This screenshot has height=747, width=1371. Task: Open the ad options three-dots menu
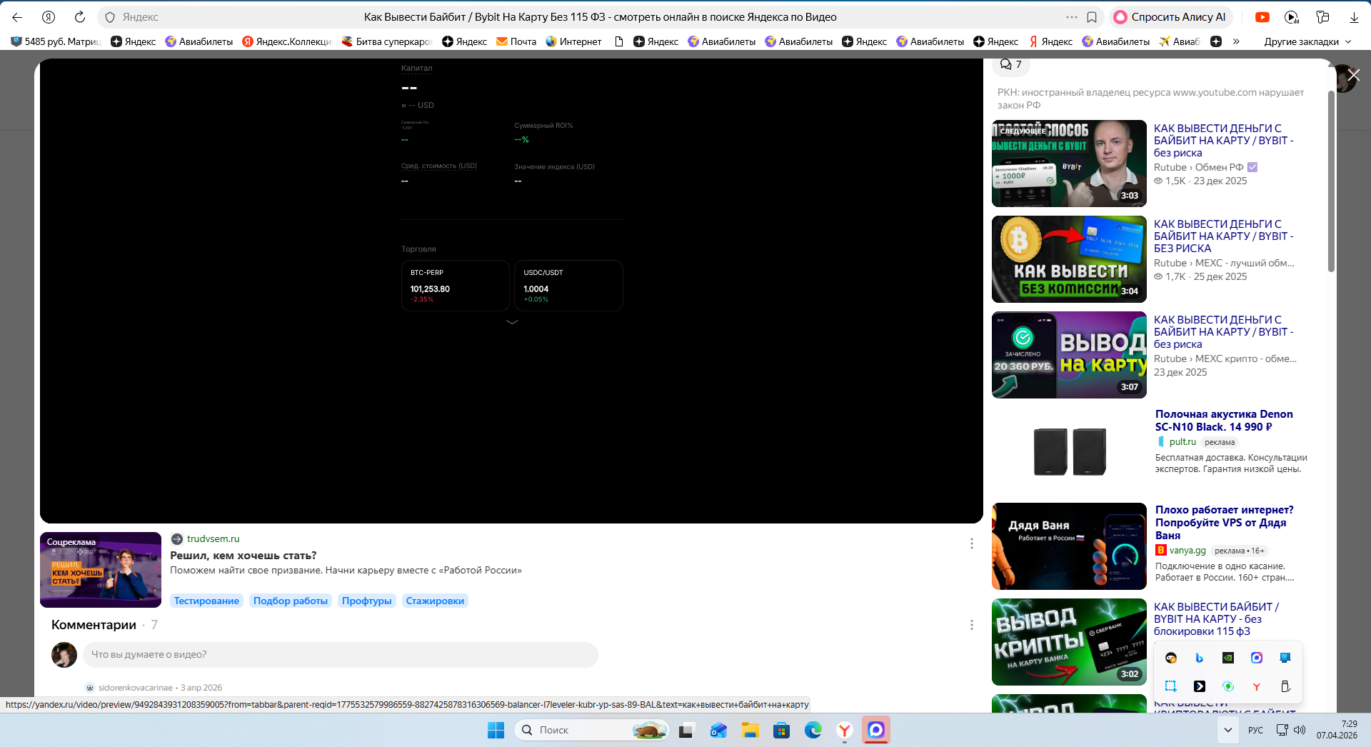point(972,543)
